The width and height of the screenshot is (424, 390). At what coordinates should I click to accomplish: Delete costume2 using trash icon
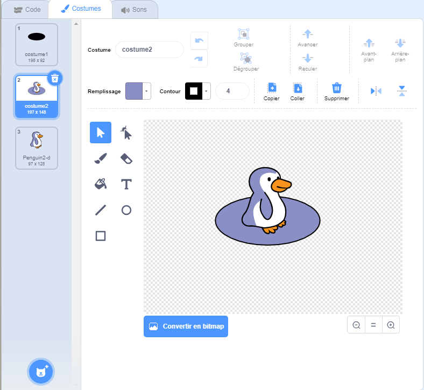pyautogui.click(x=54, y=78)
